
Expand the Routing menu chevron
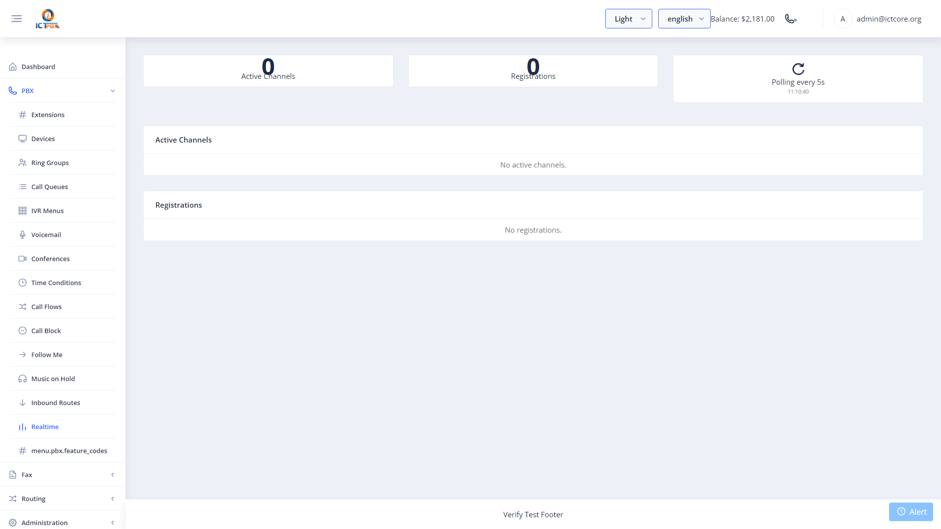point(113,499)
